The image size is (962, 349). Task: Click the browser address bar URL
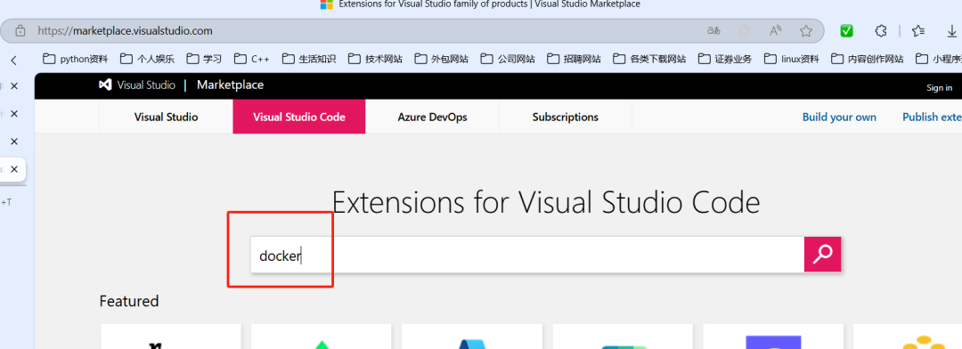126,30
